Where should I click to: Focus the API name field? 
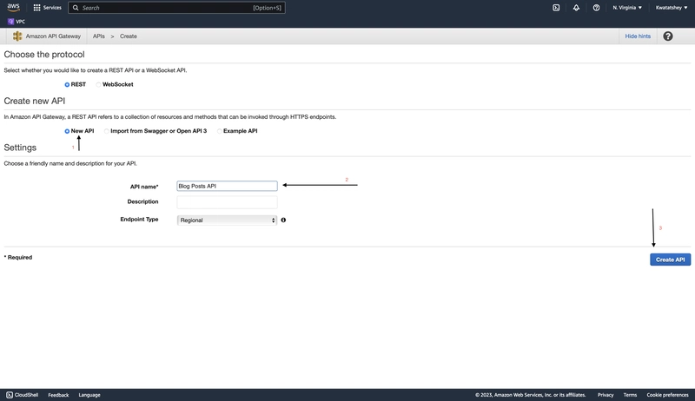[x=227, y=186]
